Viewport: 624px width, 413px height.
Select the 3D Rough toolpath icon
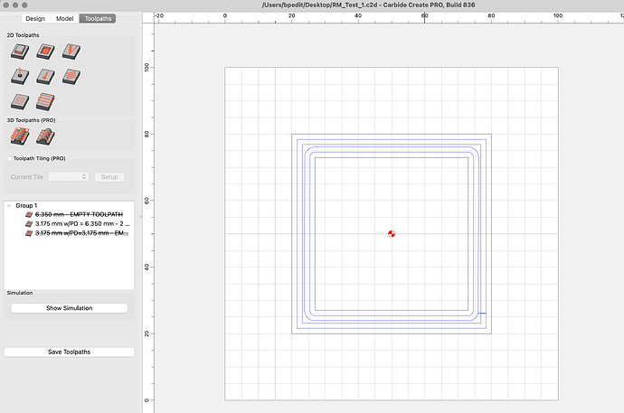pyautogui.click(x=20, y=136)
